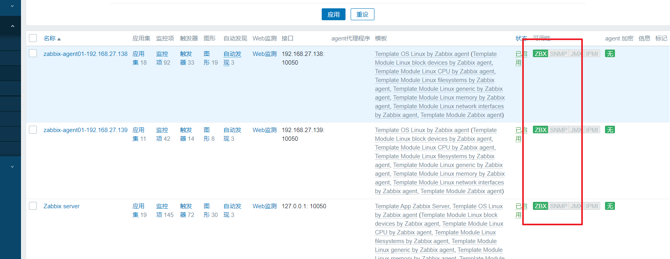This screenshot has height=259, width=670.
Task: Click ZBX availability badge for host 192.168.27.138
Action: coord(540,54)
